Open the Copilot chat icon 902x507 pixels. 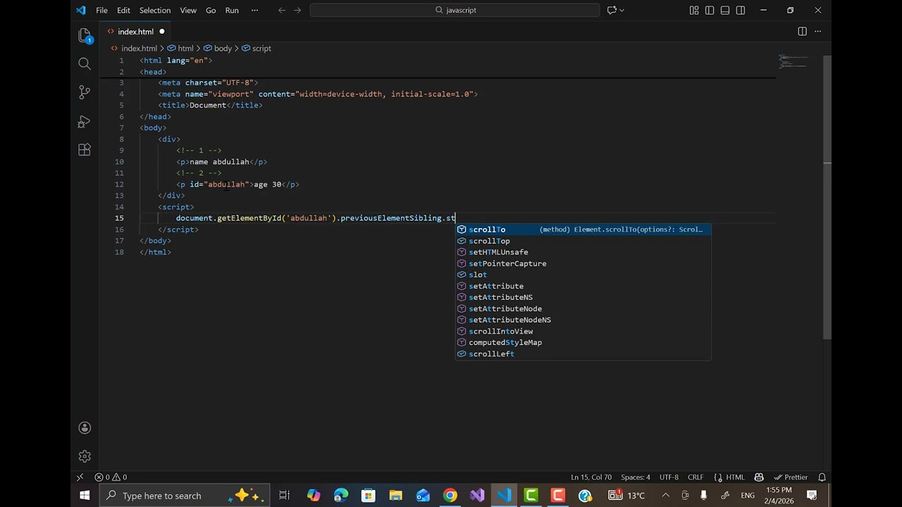(612, 10)
